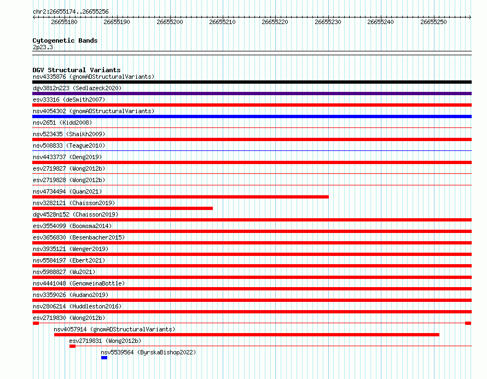This screenshot has height=379, width=487.
Task: Open nsv3282121 (Chaisson2019) label
Action: pyautogui.click(x=74, y=203)
